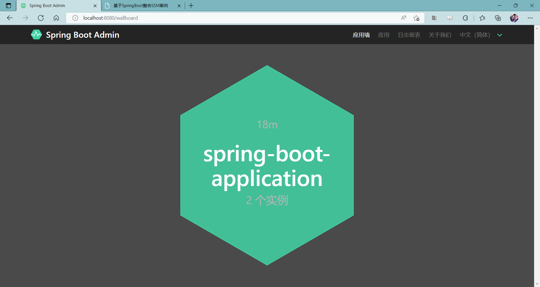Image resolution: width=540 pixels, height=287 pixels.
Task: Add this page to favorites
Action: [416, 18]
